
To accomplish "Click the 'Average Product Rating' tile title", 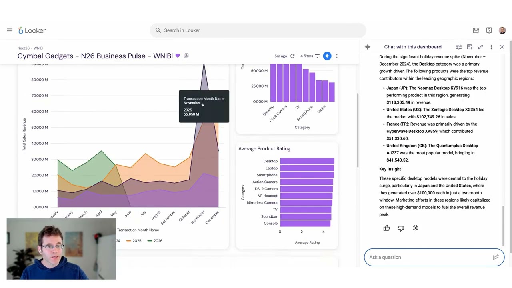I will click(264, 148).
